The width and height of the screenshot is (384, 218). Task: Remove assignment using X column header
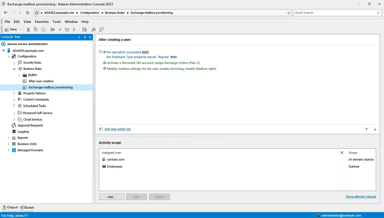(x=342, y=153)
